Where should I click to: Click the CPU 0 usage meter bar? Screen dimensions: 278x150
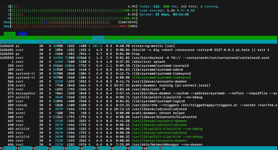pos(72,6)
